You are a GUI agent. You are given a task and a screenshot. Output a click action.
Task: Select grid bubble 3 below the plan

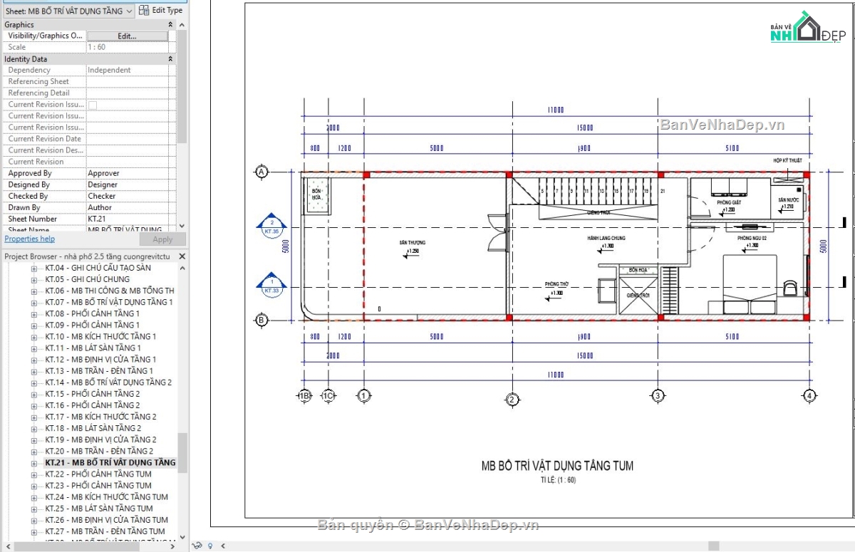pos(658,395)
